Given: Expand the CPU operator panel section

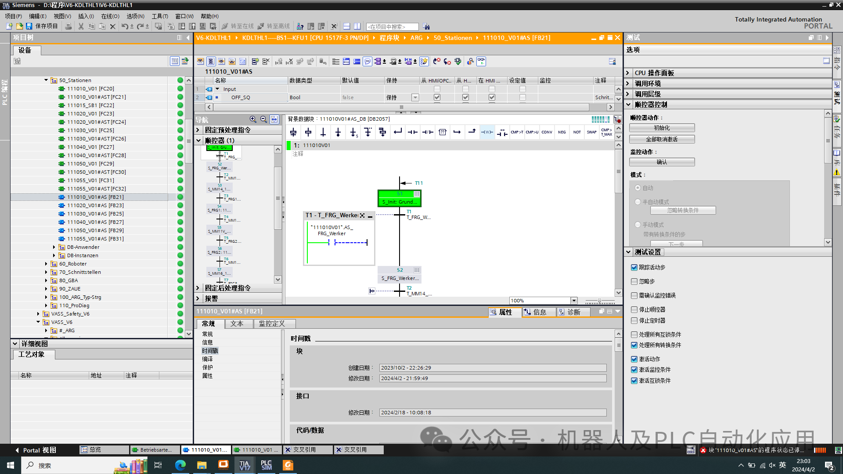Looking at the screenshot, I should tap(628, 73).
